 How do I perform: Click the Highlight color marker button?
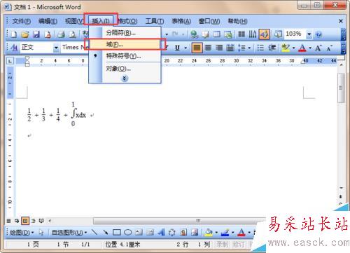click(x=286, y=48)
